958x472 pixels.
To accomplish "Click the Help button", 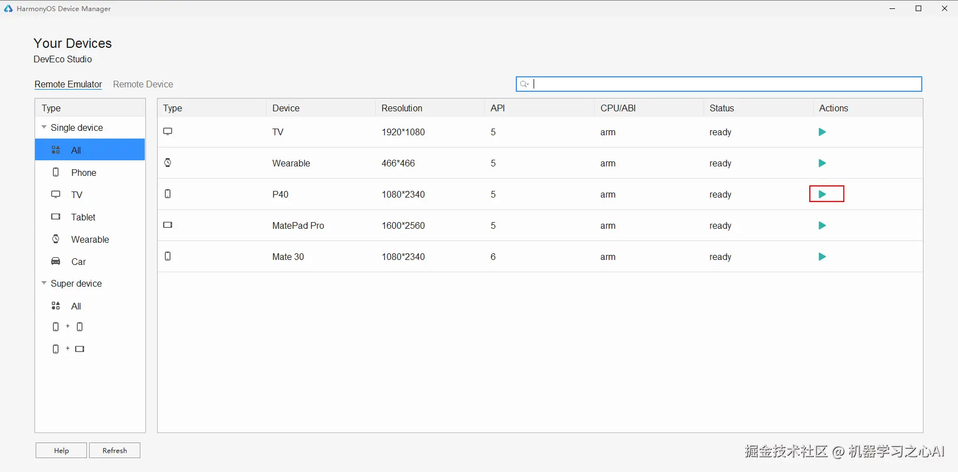I will (61, 450).
